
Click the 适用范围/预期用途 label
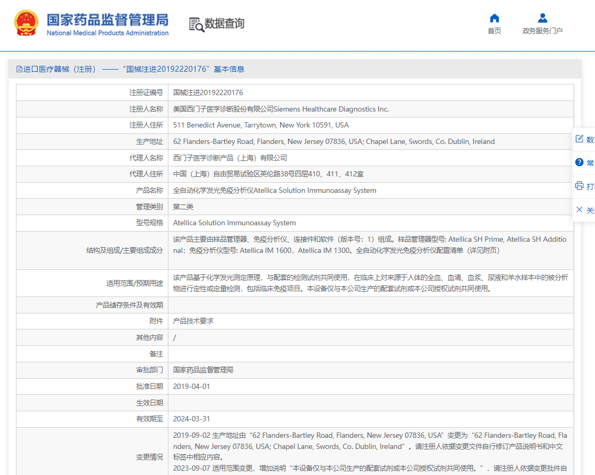tap(134, 283)
